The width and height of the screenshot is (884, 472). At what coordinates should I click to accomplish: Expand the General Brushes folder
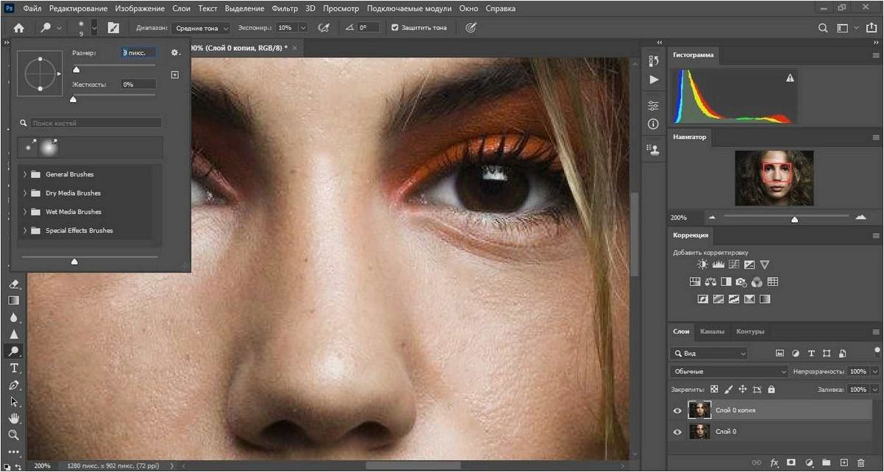click(x=24, y=174)
